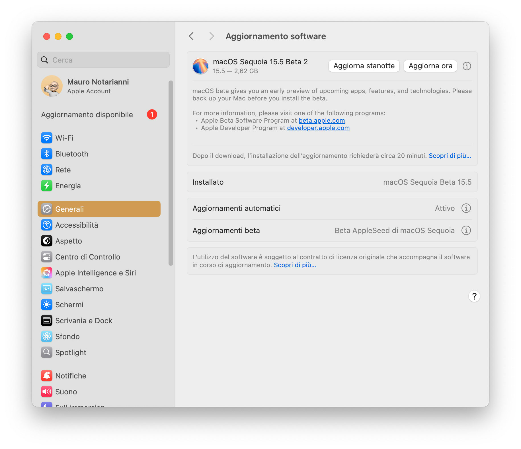Viewport: 521px width, 449px height.
Task: Select Schermi text in the sidebar
Action: click(69, 305)
